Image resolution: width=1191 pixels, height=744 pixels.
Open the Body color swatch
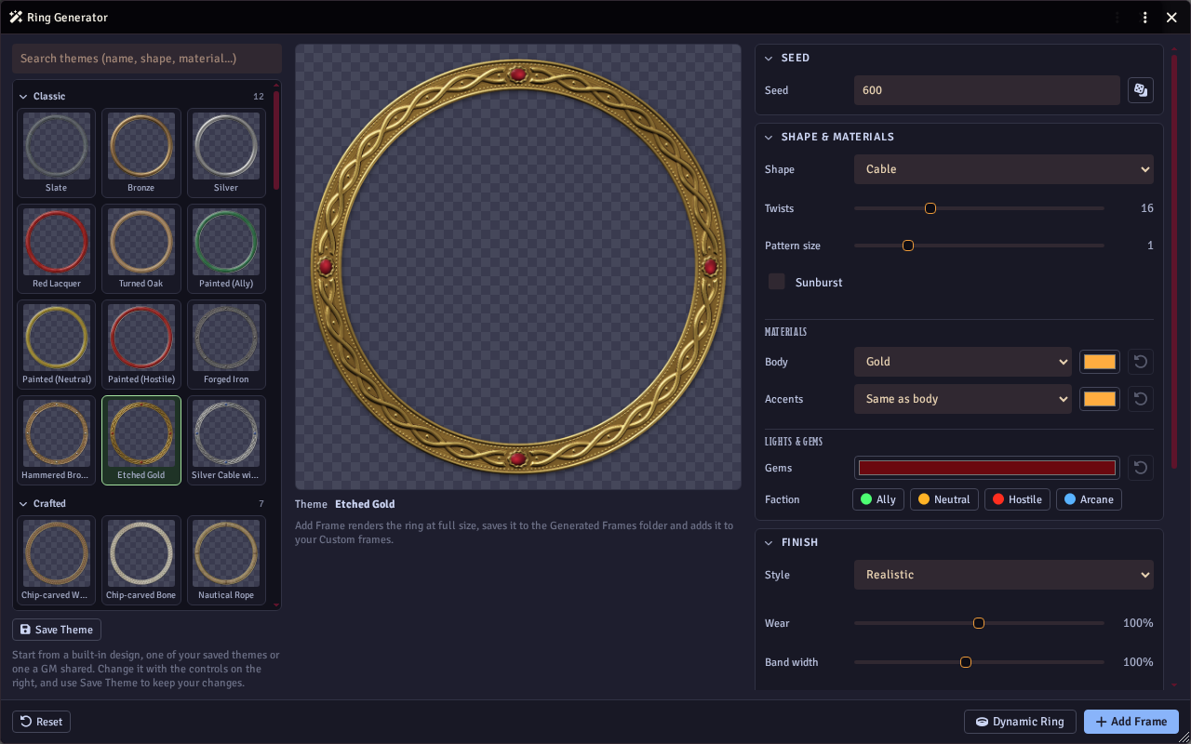point(1100,362)
